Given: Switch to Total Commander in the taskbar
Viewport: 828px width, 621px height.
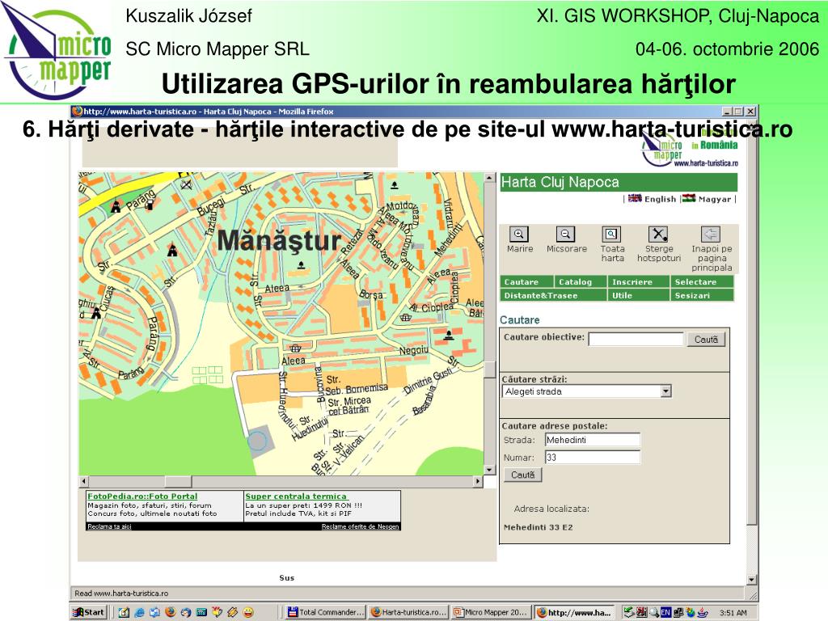Looking at the screenshot, I should (x=325, y=613).
